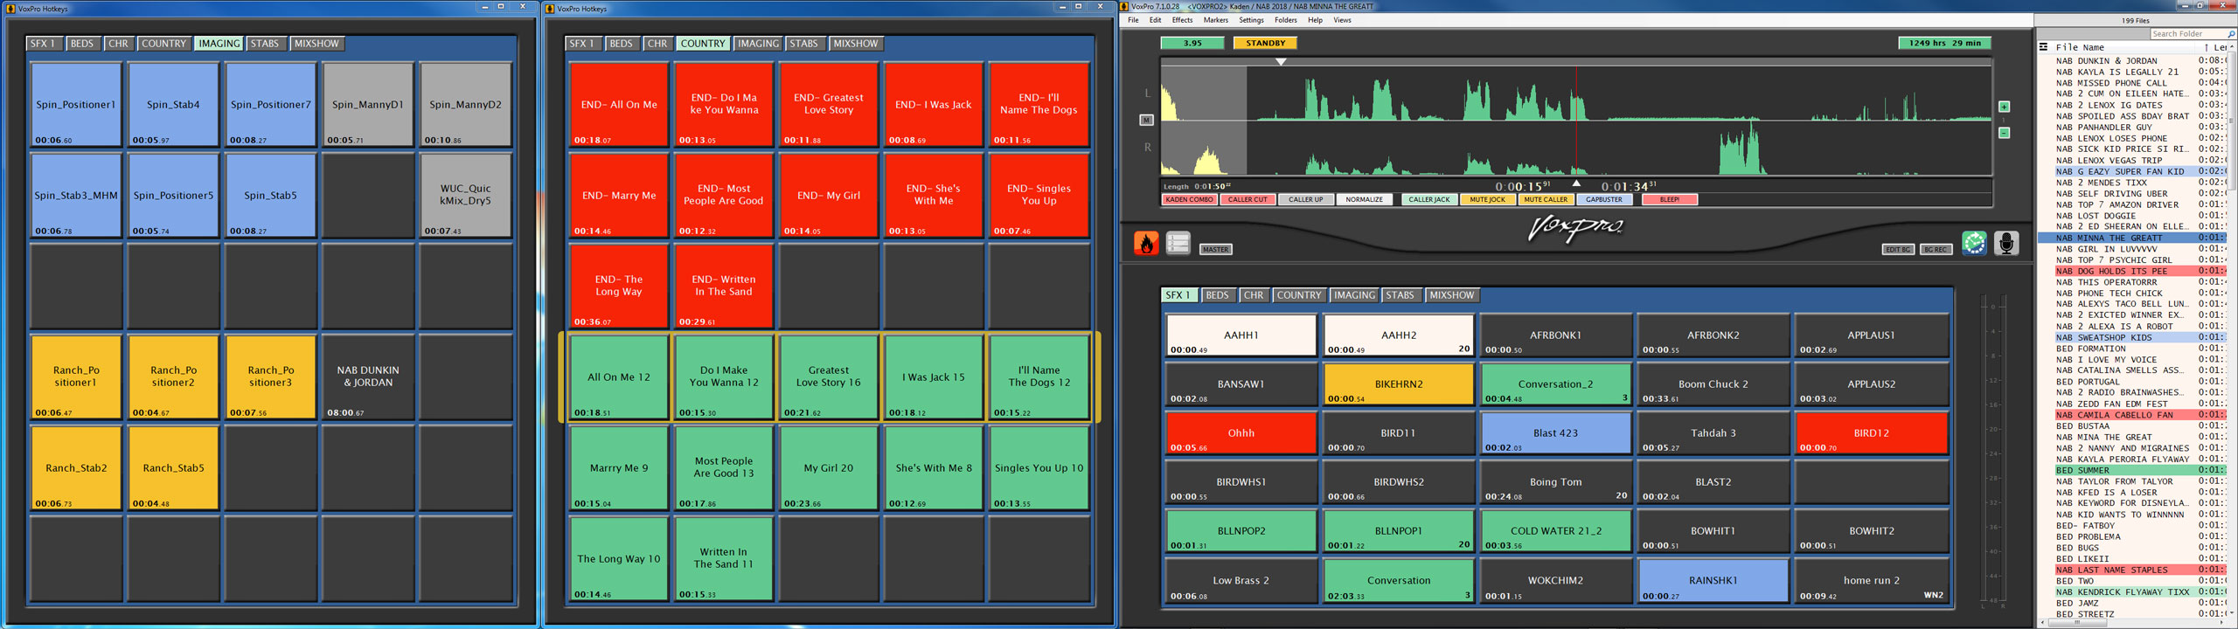Open the Markers menu
Viewport: 2238px width, 629px height.
[x=1215, y=20]
